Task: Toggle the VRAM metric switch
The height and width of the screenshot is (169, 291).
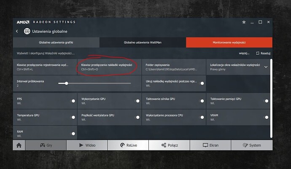Action: (x=266, y=117)
